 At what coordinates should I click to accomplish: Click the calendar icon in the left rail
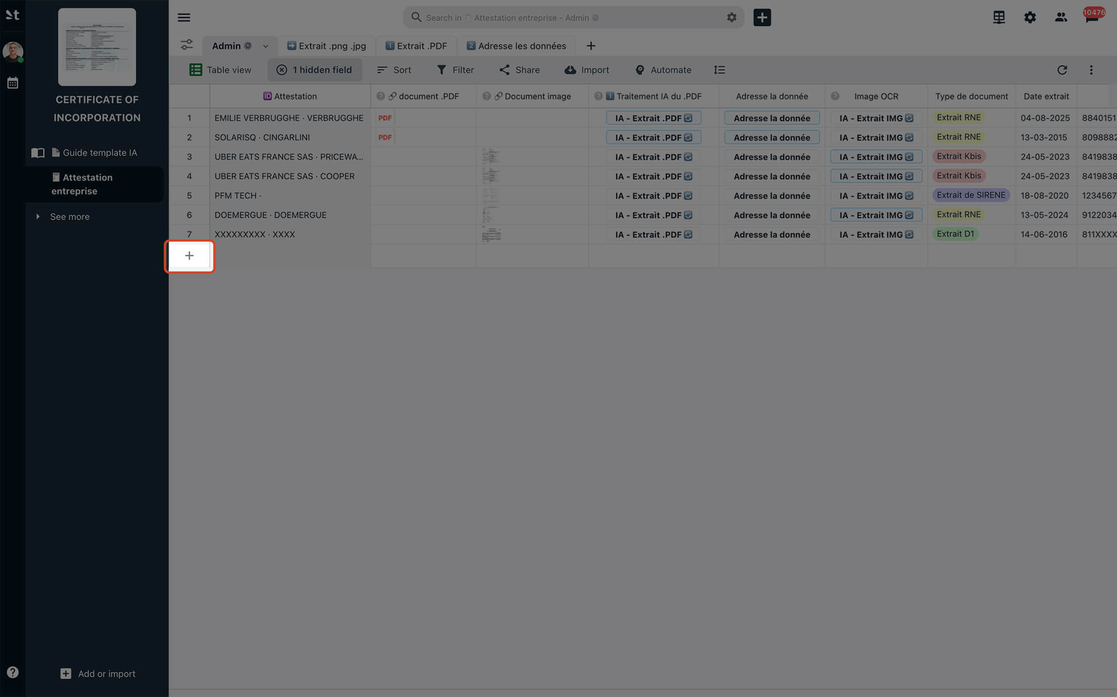13,83
